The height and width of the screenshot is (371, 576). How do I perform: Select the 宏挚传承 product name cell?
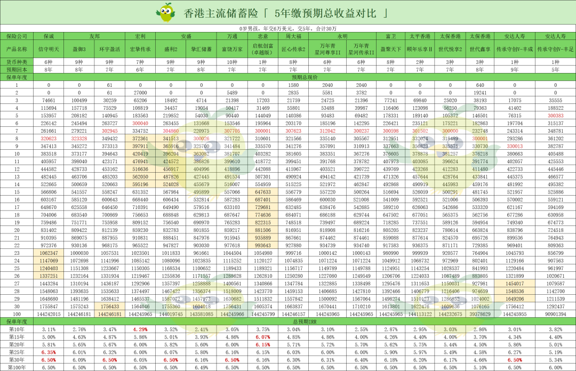coord(140,49)
